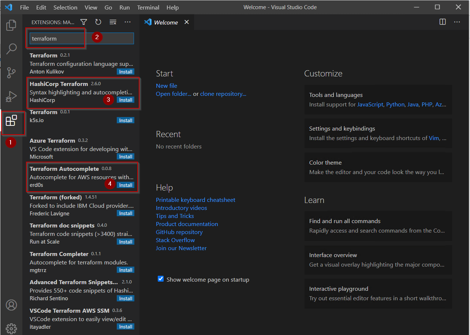Split the editor using the layout icon
Viewport: 470px width, 335px height.
443,22
